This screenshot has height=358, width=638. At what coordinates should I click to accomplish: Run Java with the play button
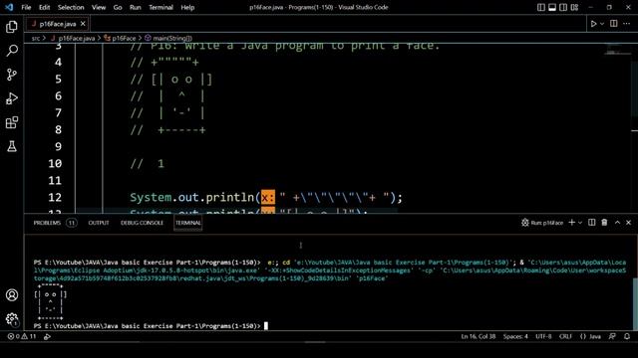tap(594, 24)
